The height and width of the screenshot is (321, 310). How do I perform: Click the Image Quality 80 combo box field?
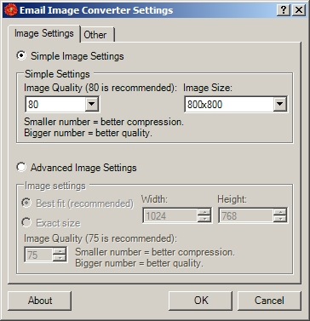click(x=62, y=104)
